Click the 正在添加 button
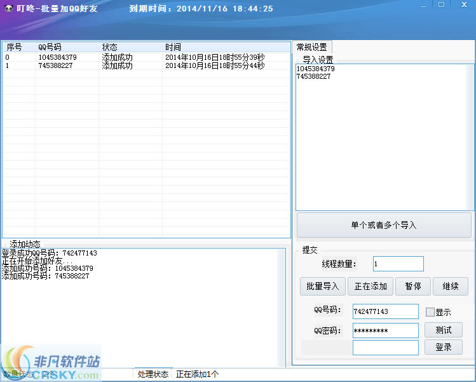This screenshot has width=476, height=382. coord(371,286)
